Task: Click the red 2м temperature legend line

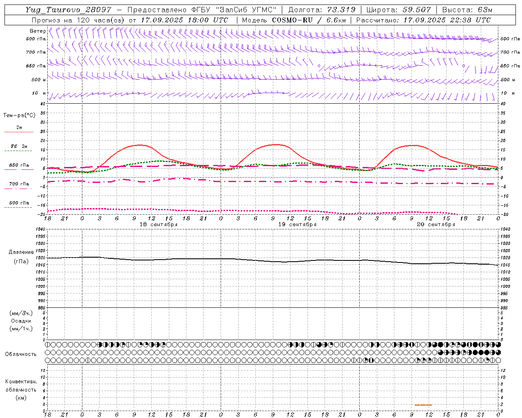Action: click(19, 132)
